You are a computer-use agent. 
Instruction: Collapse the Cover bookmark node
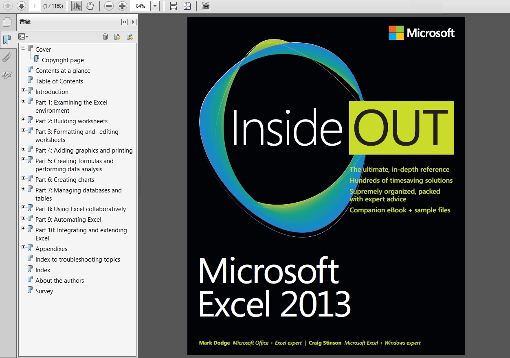coord(24,48)
